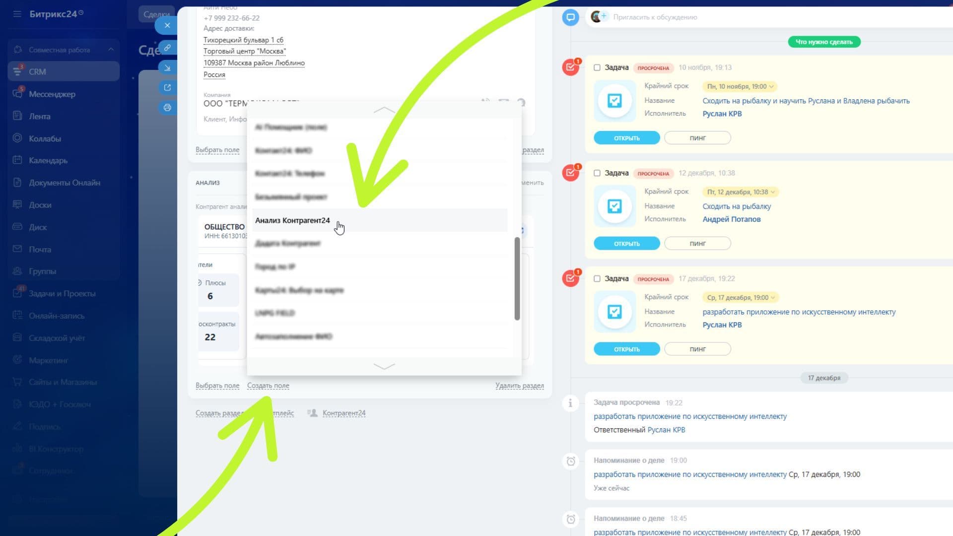Image resolution: width=953 pixels, height=536 pixels.
Task: Expand deadline dropdown Пт, 12 декабря, 10:38
Action: click(x=740, y=192)
